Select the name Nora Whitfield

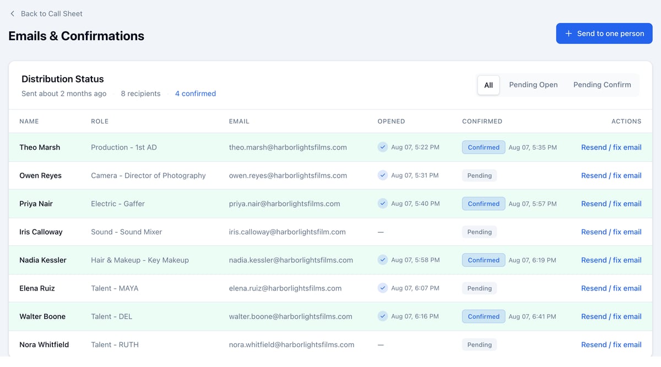(x=44, y=344)
